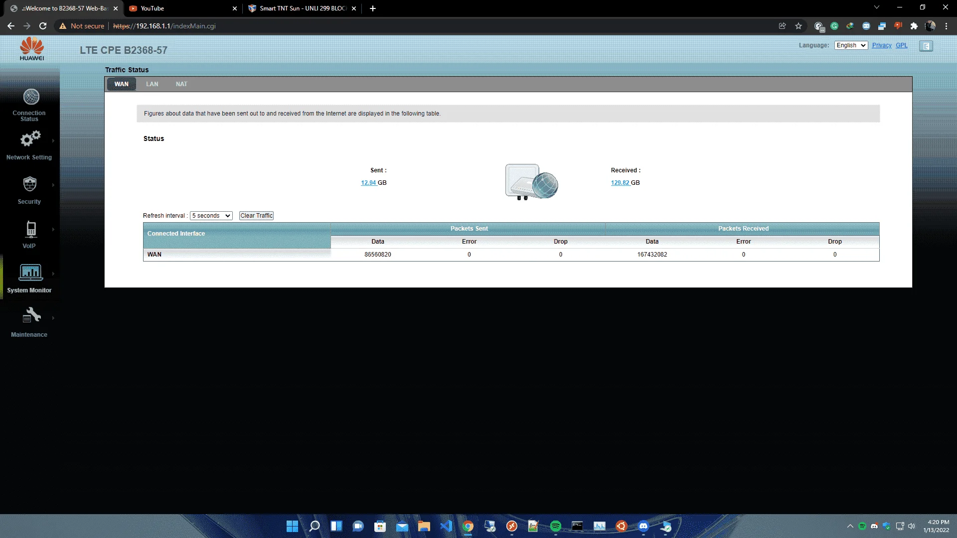Open the Privacy link
Image resolution: width=957 pixels, height=538 pixels.
pyautogui.click(x=881, y=45)
